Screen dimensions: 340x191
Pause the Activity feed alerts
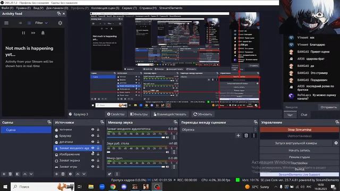[x=23, y=33]
